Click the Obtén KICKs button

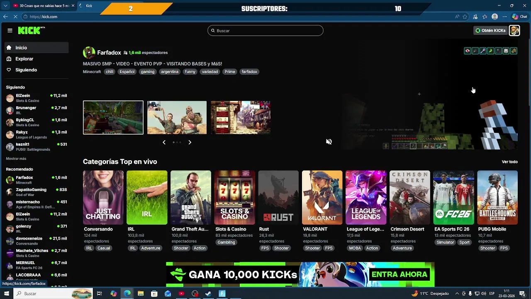(490, 30)
